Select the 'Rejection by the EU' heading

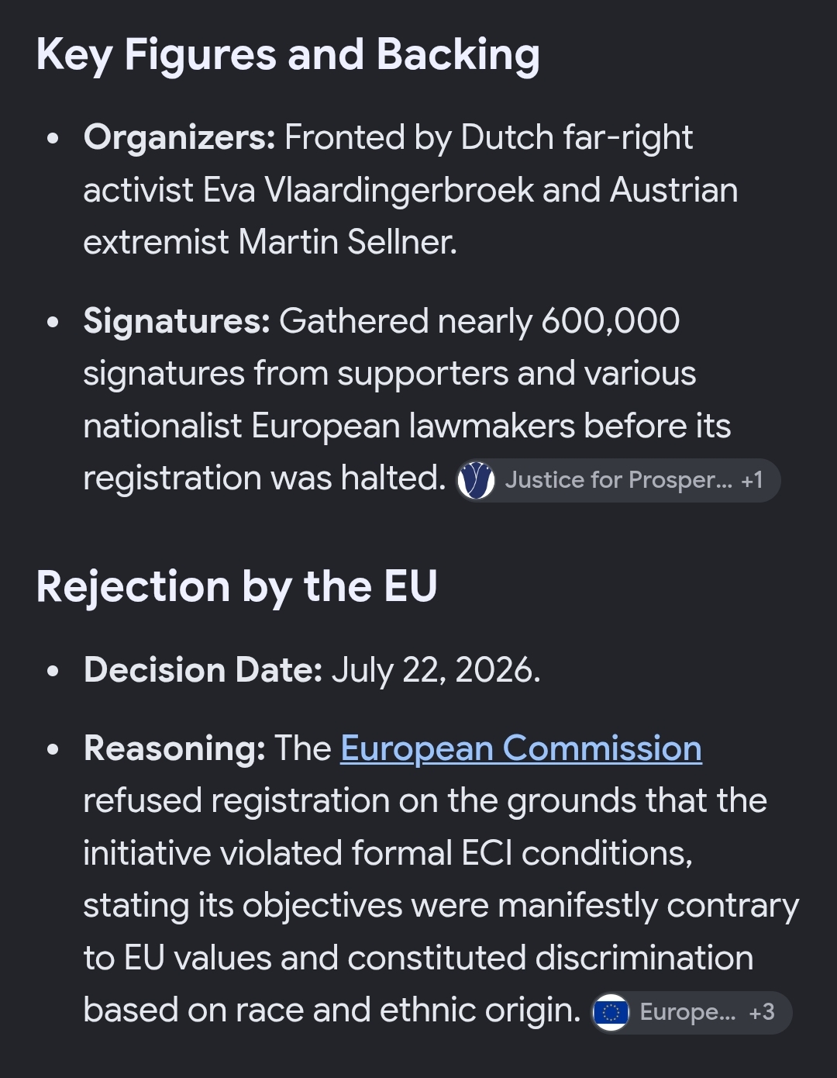[x=236, y=586]
